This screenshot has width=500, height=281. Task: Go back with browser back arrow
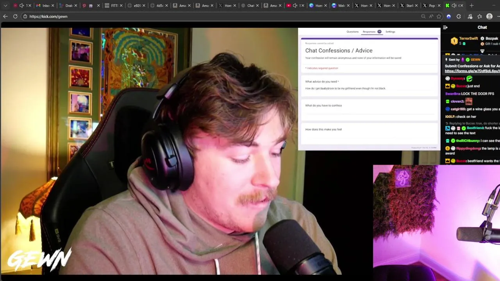[5, 16]
